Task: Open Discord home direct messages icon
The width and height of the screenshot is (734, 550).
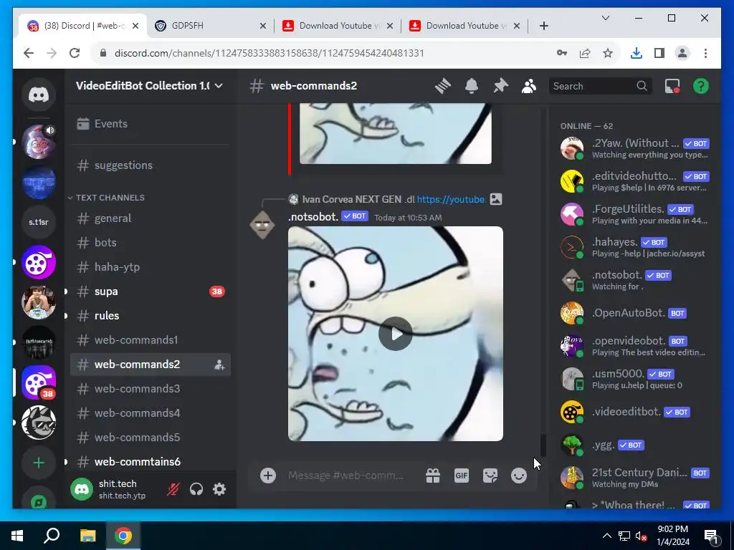Action: 39,95
